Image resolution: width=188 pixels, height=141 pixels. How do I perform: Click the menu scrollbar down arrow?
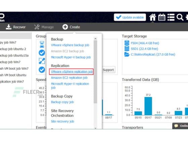click(x=95, y=128)
